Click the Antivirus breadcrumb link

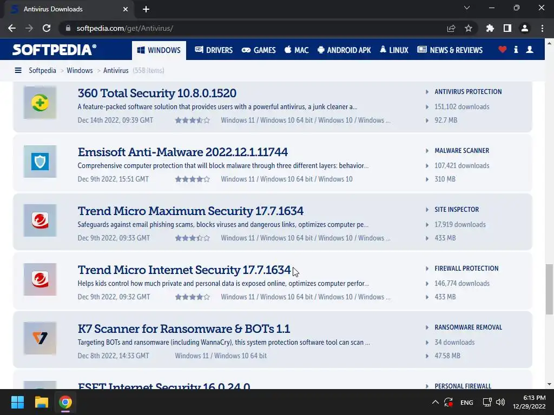(116, 71)
